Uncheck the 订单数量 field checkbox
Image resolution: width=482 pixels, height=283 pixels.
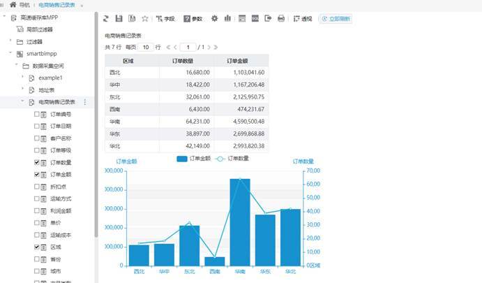tap(36, 162)
